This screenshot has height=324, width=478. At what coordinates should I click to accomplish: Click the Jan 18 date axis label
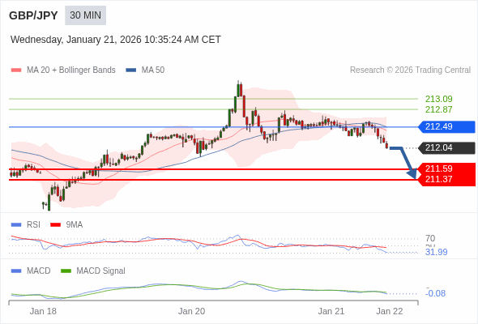43,311
